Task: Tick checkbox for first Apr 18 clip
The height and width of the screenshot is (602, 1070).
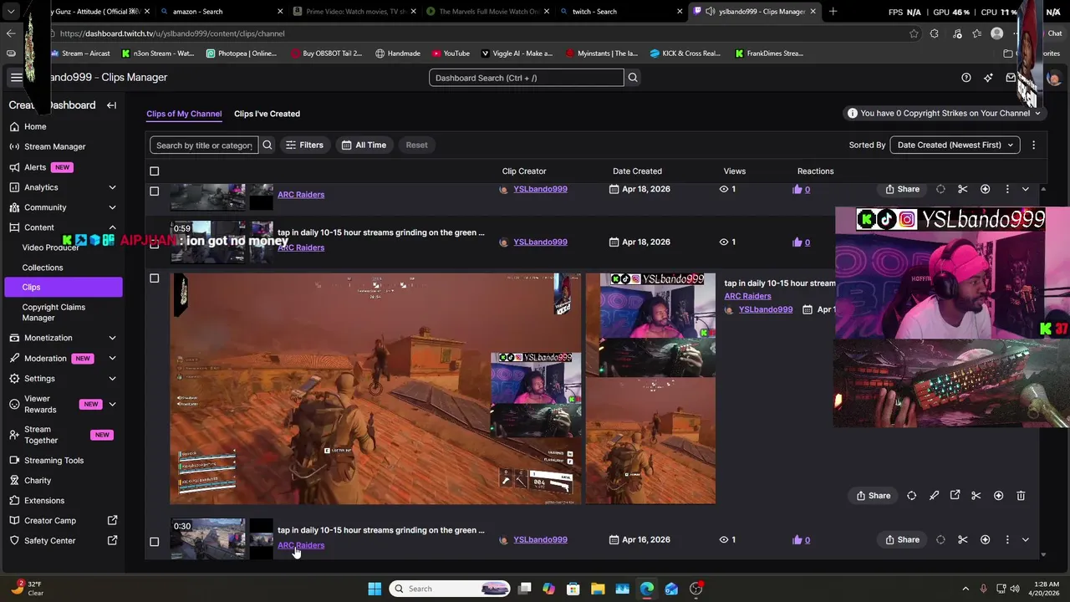Action: coord(154,191)
